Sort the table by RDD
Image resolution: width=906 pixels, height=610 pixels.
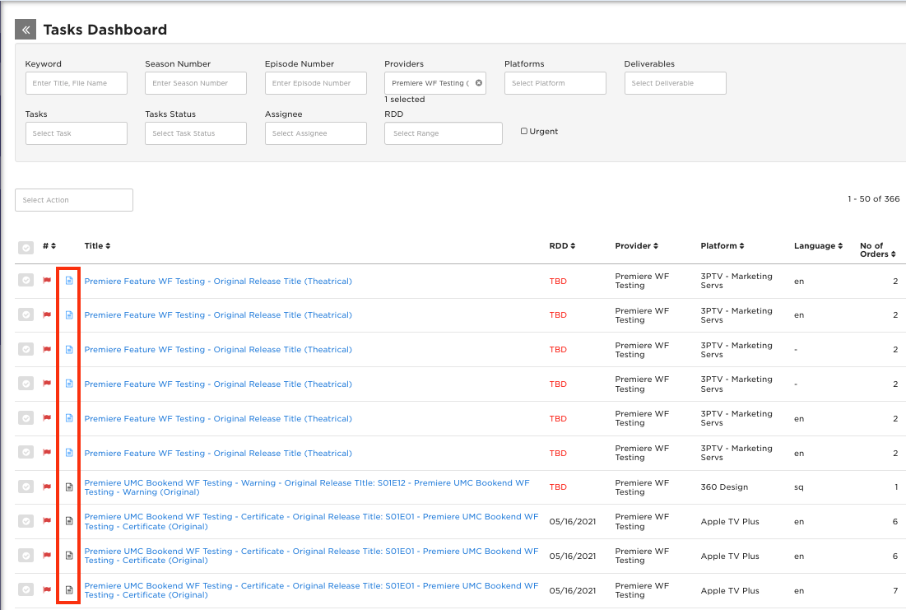click(x=562, y=246)
